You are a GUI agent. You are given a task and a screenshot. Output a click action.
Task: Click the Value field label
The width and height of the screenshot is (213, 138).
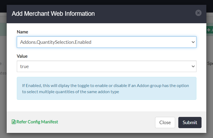coord(22,56)
